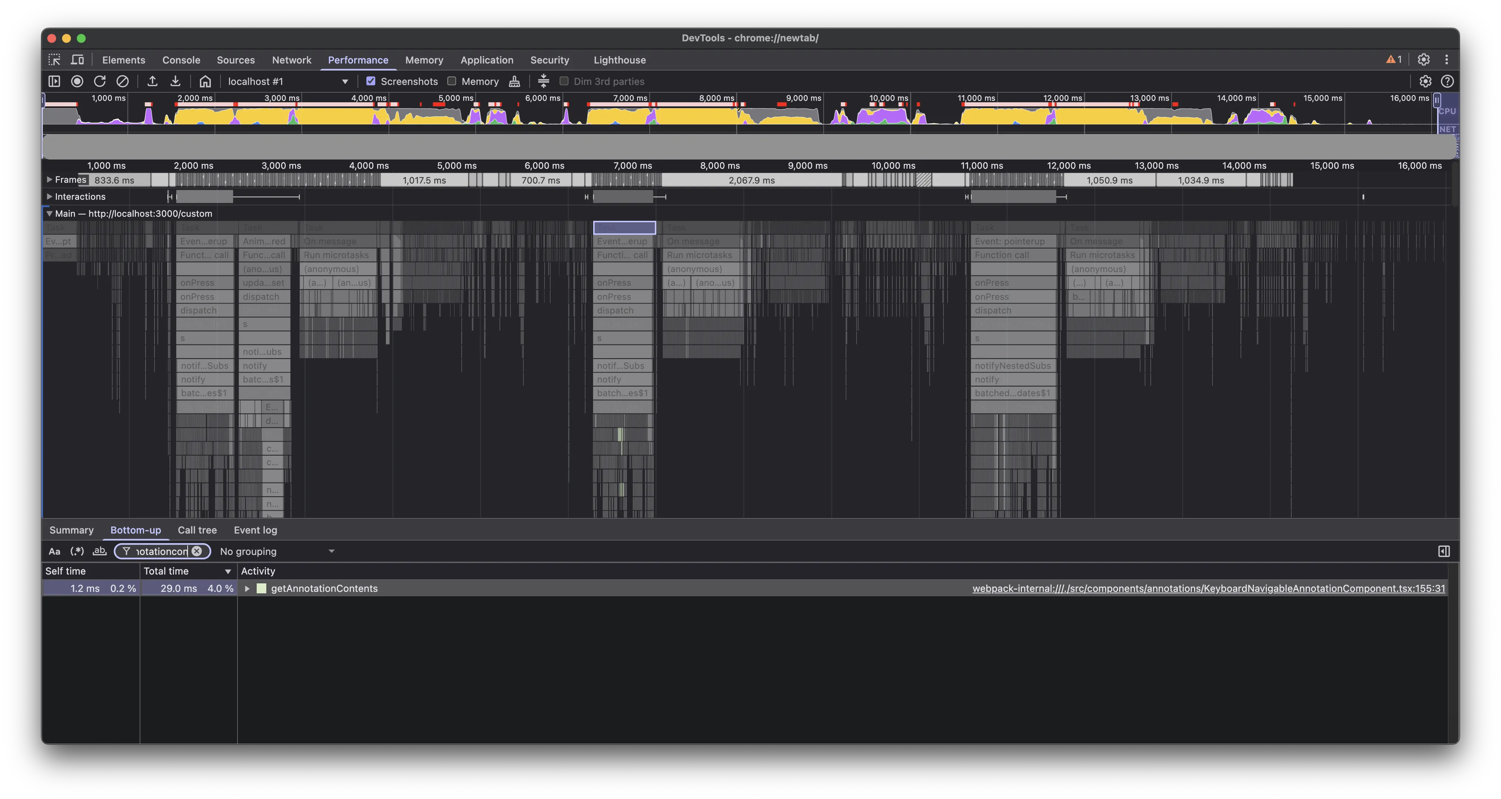Click the Record performance button
Screen dimensions: 1501x799
[x=77, y=82]
